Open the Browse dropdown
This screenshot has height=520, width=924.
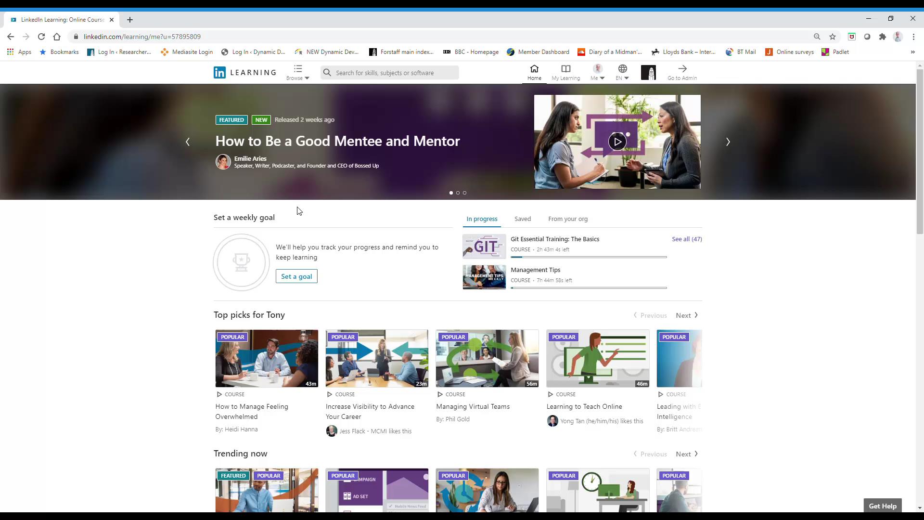(x=298, y=72)
